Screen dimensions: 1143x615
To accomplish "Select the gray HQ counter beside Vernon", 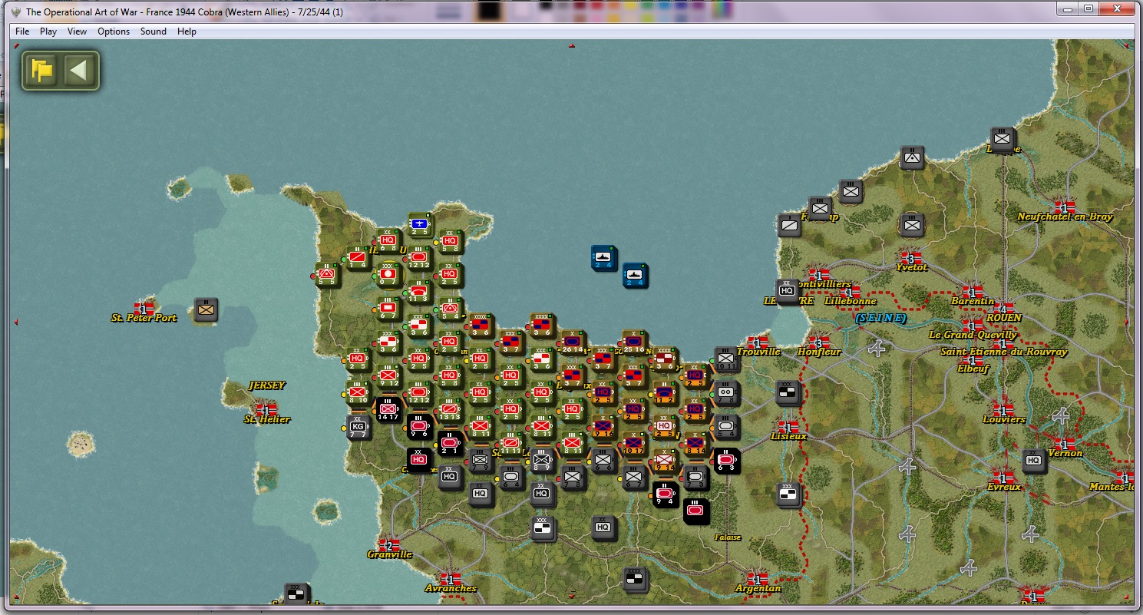I will point(1034,461).
